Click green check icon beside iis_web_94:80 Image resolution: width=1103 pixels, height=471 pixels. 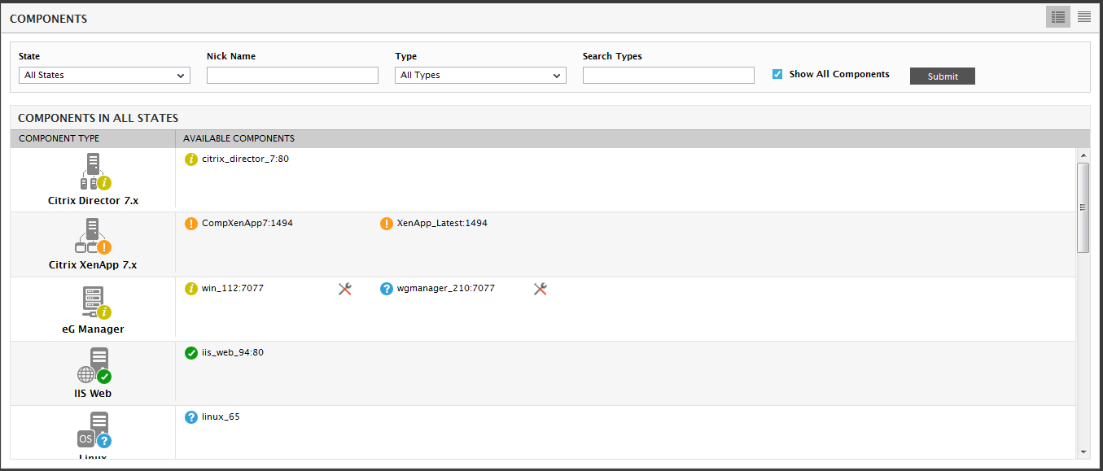click(191, 353)
